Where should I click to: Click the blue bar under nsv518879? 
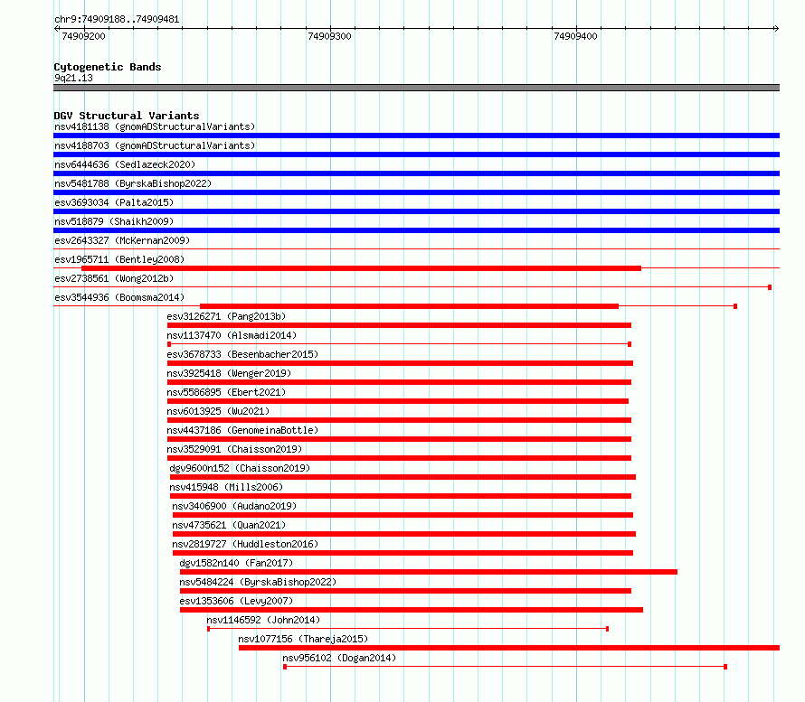click(x=416, y=230)
